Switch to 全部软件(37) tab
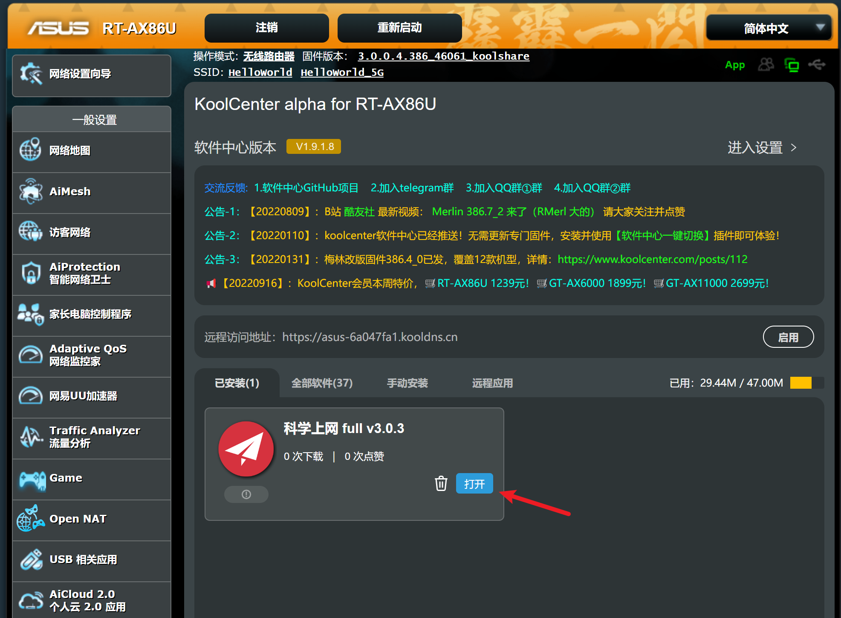Image resolution: width=841 pixels, height=618 pixels. point(322,383)
